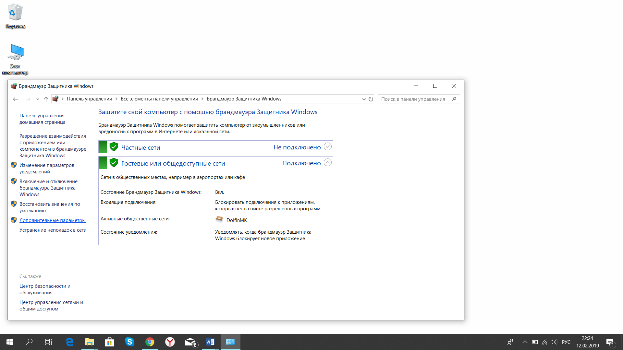Open Yandex Browser from taskbar
This screenshot has height=350, width=623.
pyautogui.click(x=170, y=342)
